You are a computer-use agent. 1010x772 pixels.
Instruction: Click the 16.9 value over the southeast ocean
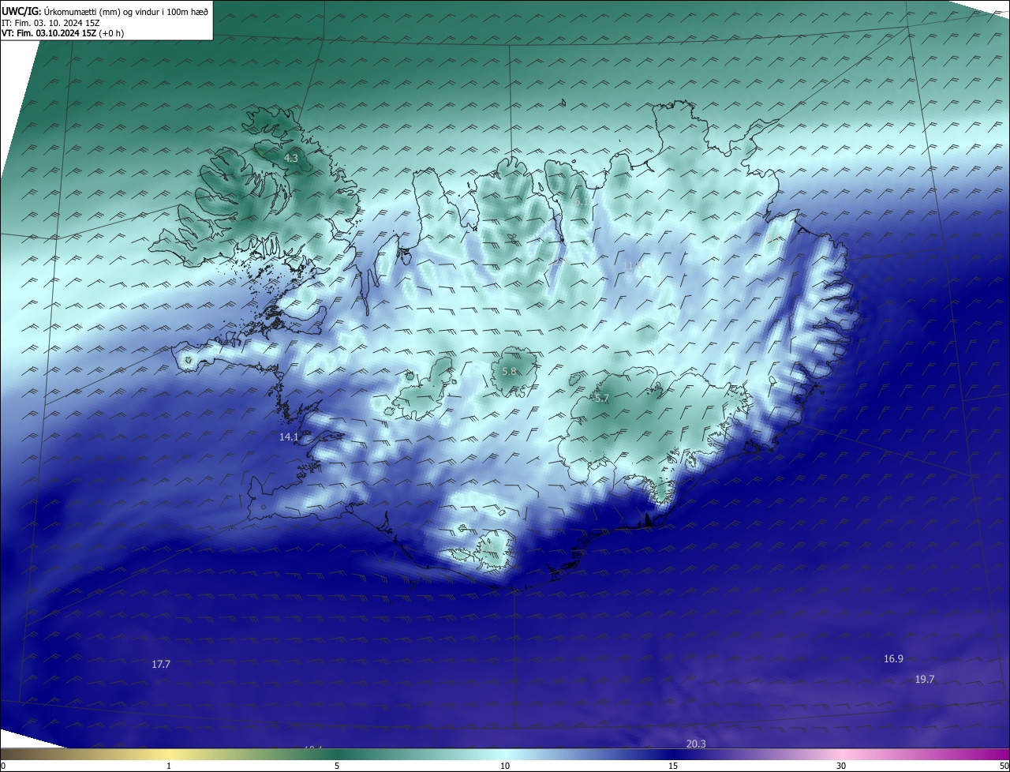[893, 659]
